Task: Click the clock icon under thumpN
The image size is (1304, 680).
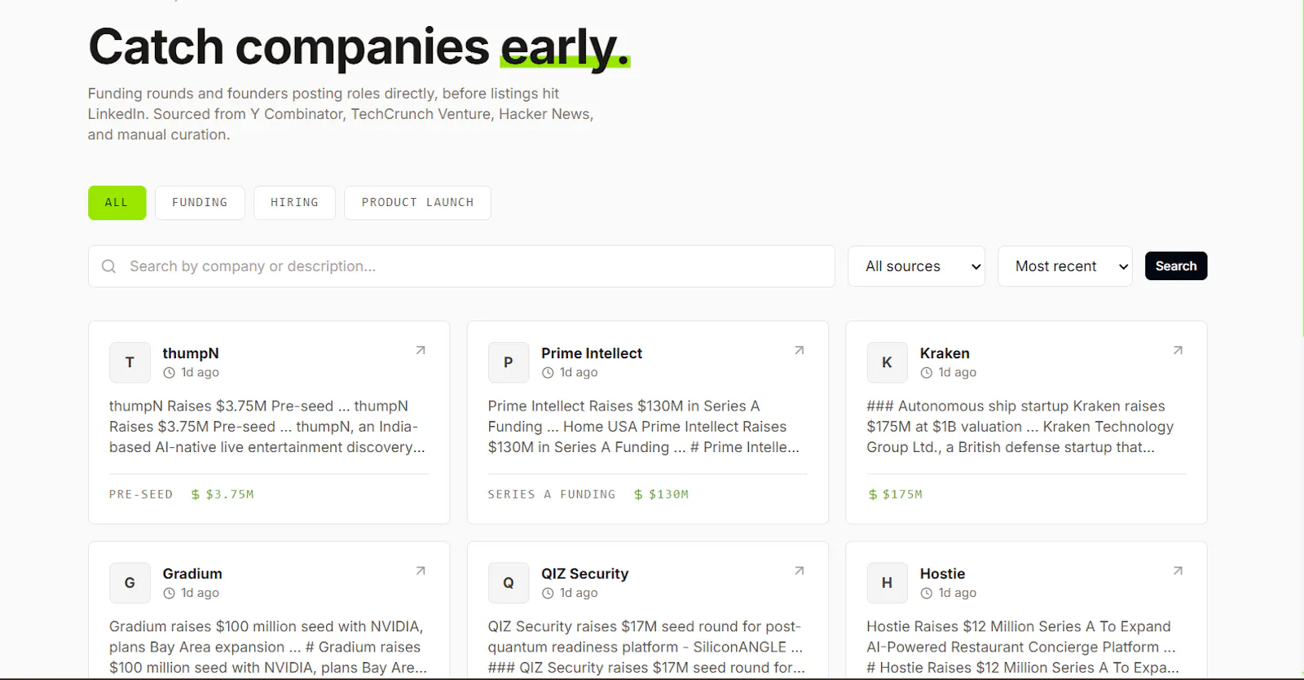Action: point(169,373)
